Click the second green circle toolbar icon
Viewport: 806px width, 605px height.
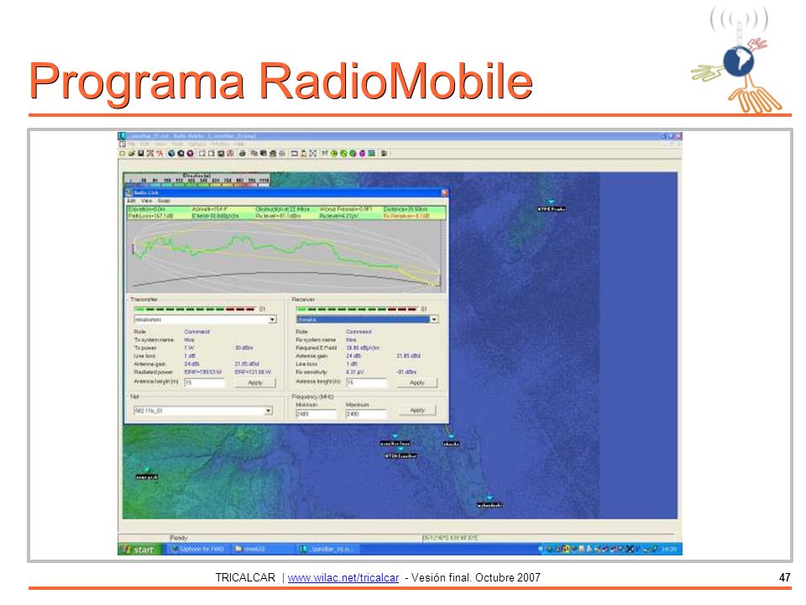[x=343, y=153]
